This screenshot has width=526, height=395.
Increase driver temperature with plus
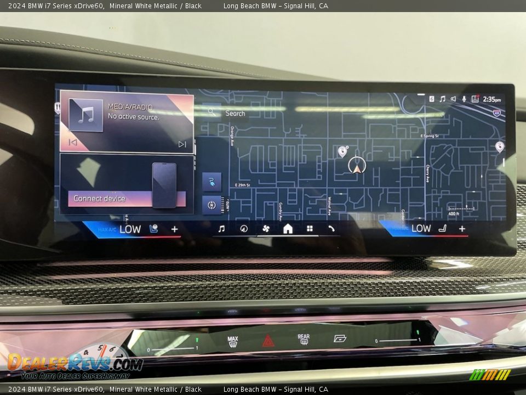coord(174,229)
